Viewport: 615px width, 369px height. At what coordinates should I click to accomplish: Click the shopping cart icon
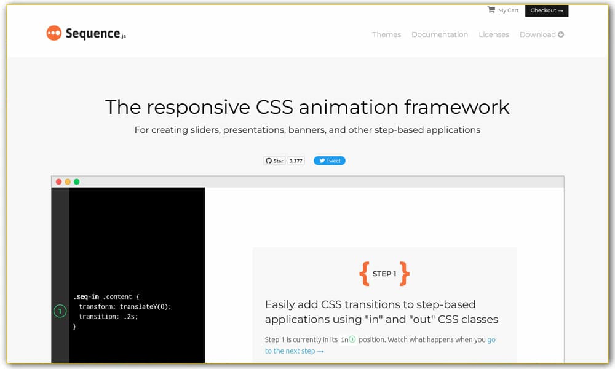click(x=491, y=10)
